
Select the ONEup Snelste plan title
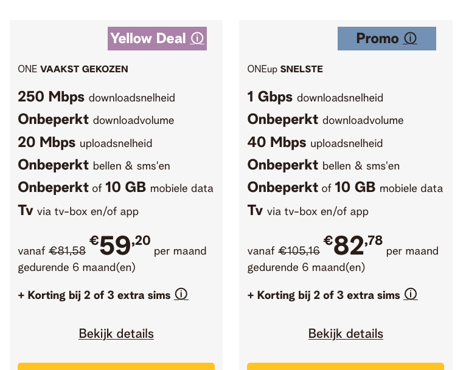coord(285,69)
